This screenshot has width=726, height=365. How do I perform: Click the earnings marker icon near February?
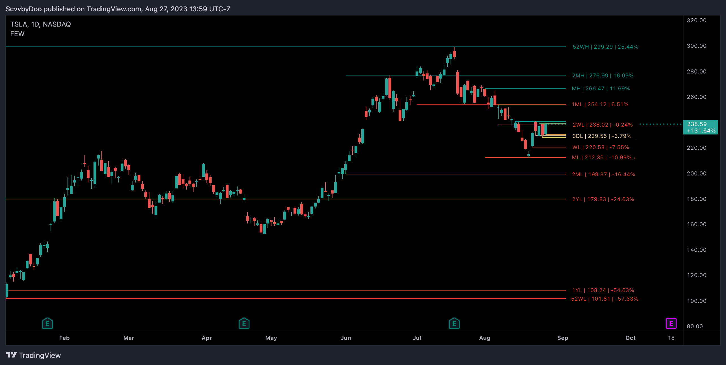47,323
